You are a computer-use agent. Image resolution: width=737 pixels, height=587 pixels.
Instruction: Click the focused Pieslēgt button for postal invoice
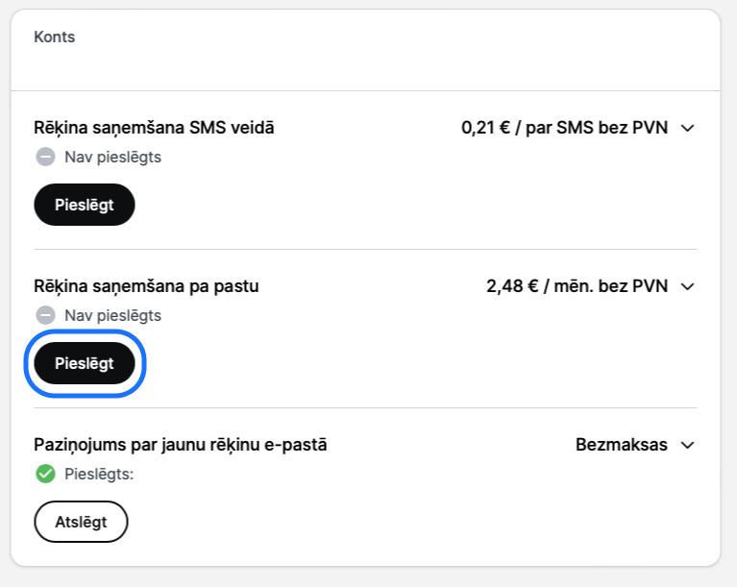[x=85, y=363]
